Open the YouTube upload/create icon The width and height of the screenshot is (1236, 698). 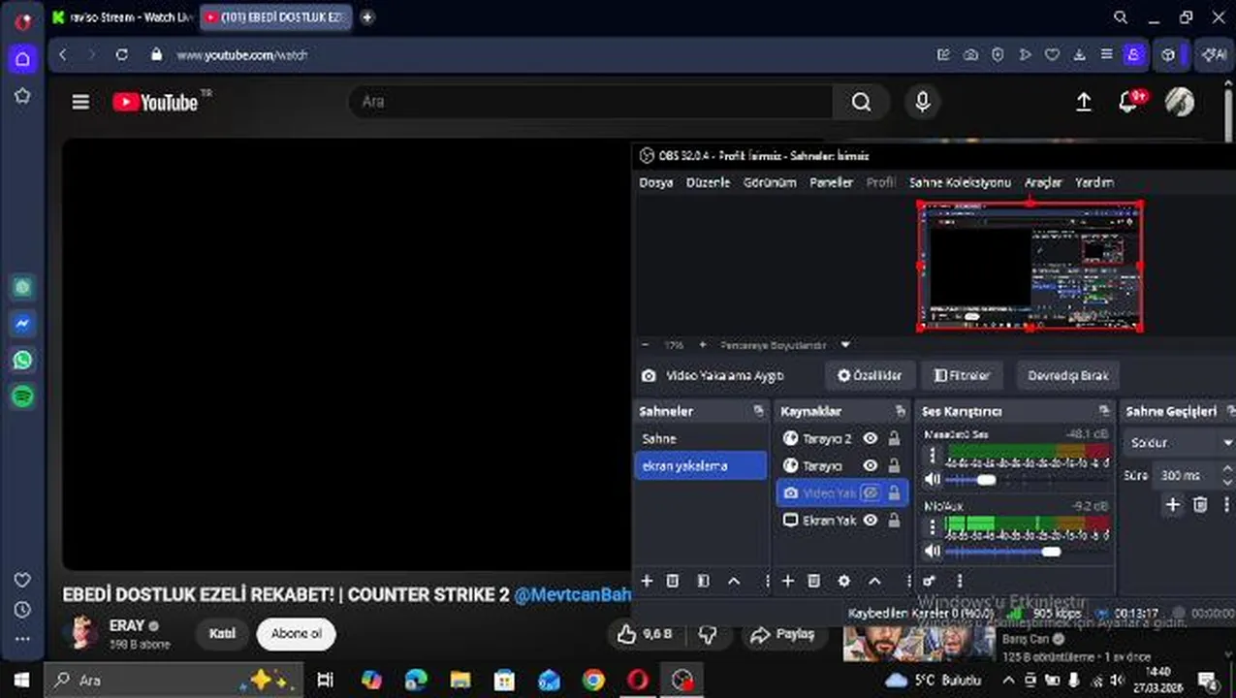[1084, 102]
